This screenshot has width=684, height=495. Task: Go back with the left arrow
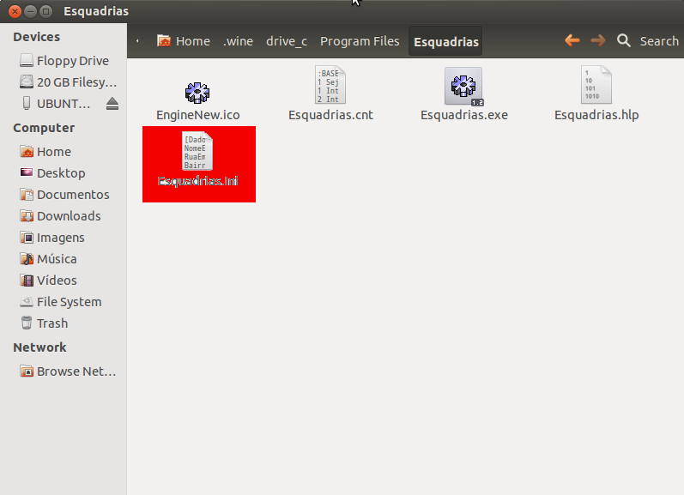[572, 41]
